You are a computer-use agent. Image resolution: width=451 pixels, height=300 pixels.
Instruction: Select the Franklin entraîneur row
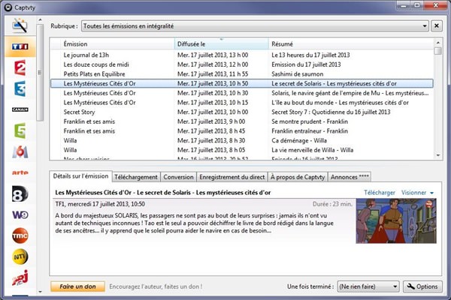coord(241,131)
